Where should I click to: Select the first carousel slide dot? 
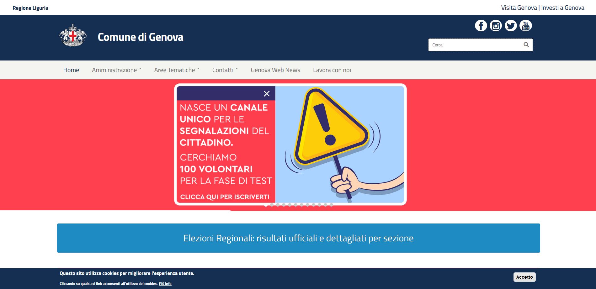tap(266, 205)
